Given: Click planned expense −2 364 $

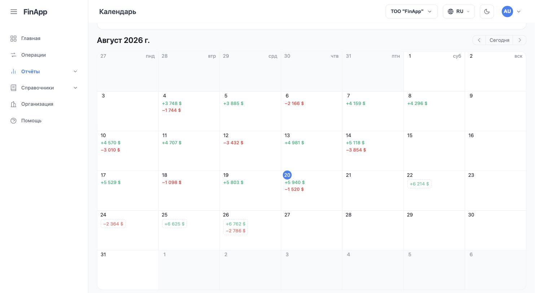Looking at the screenshot, I should click(x=113, y=224).
